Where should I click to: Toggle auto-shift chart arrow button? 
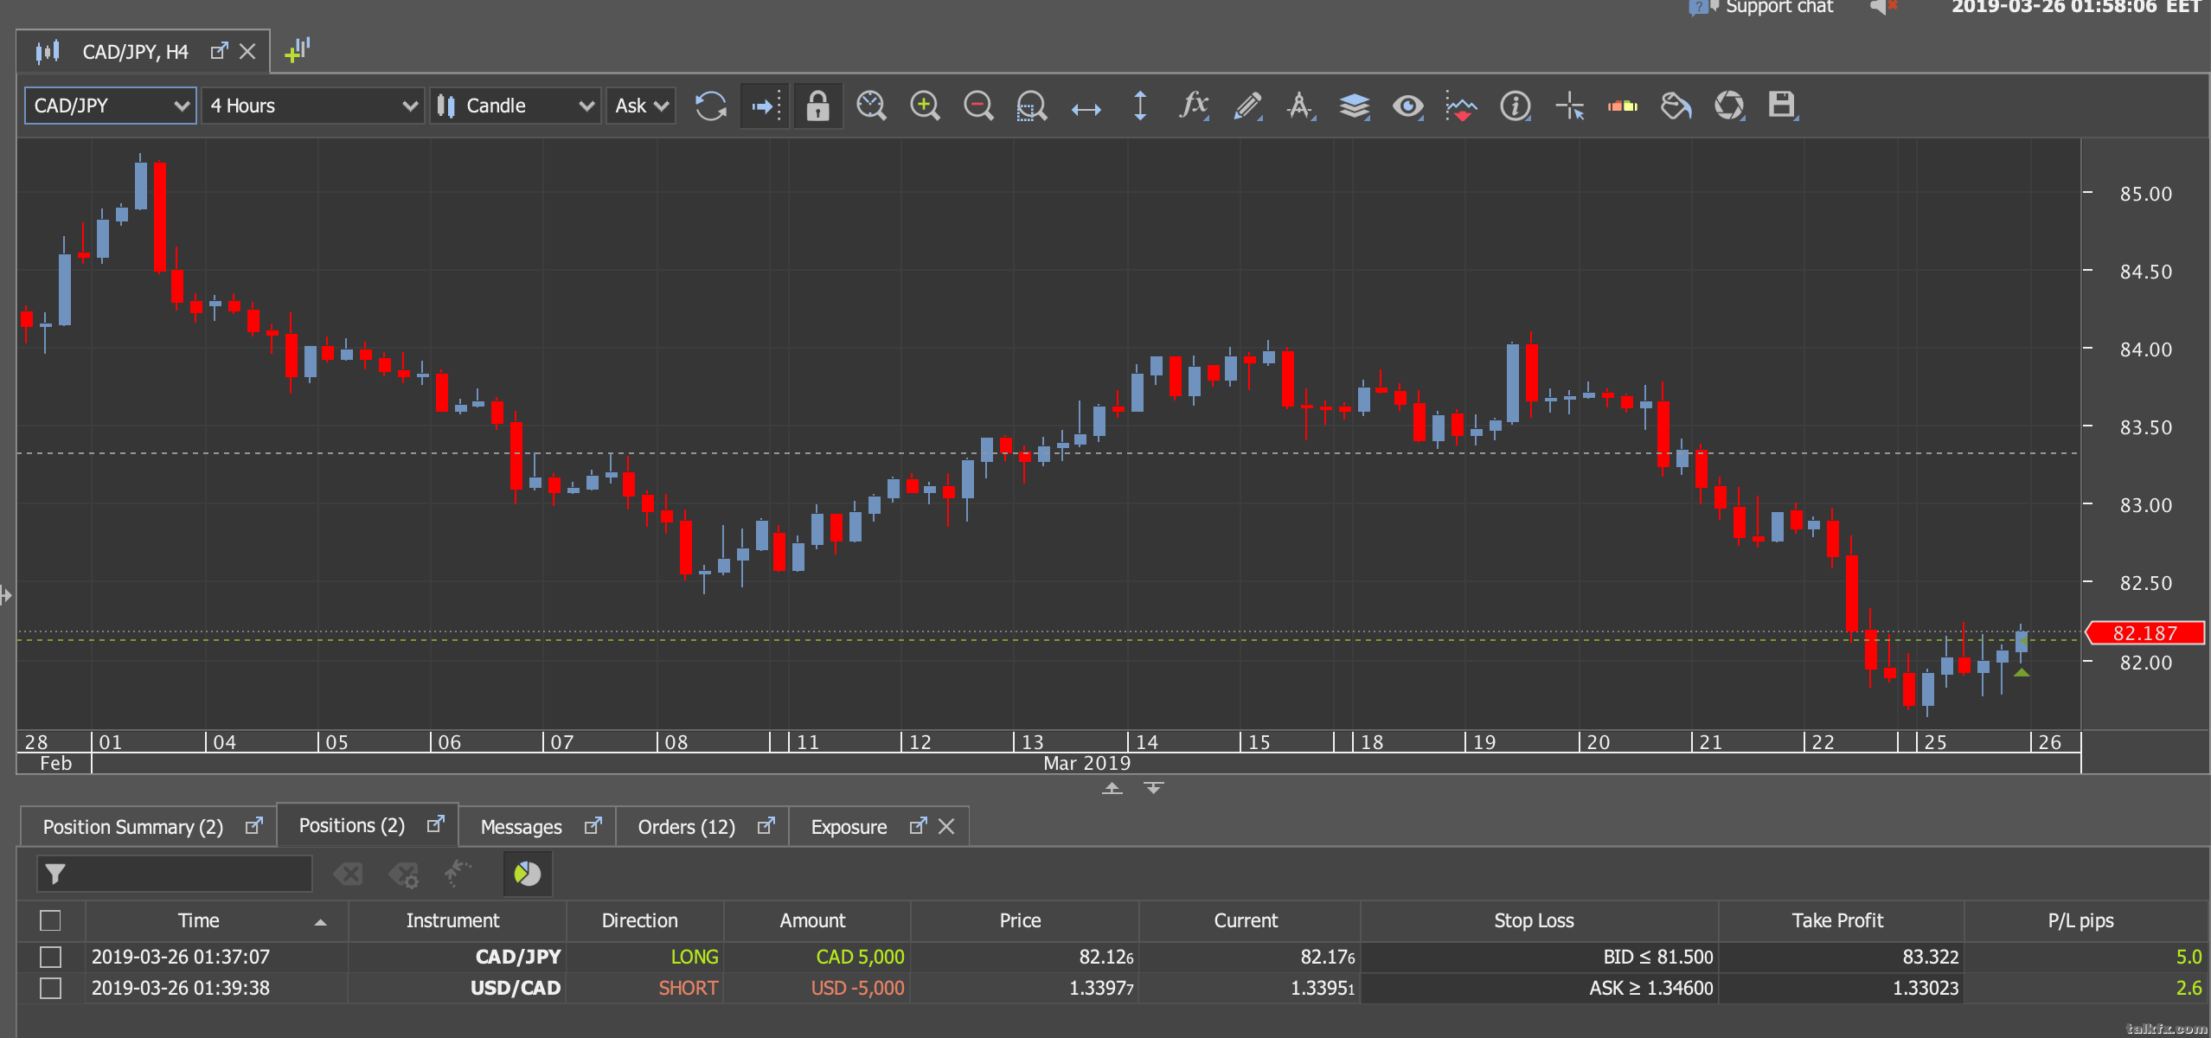click(x=766, y=106)
